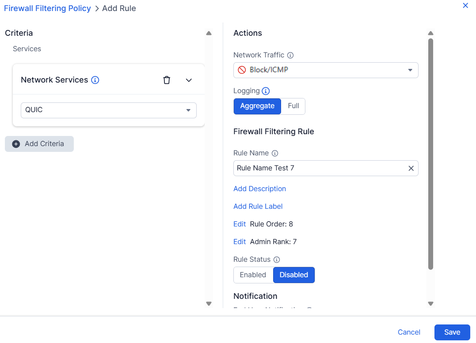The height and width of the screenshot is (343, 476).
Task: Click the Actions panel scrollbar thumb
Action: [x=430, y=154]
